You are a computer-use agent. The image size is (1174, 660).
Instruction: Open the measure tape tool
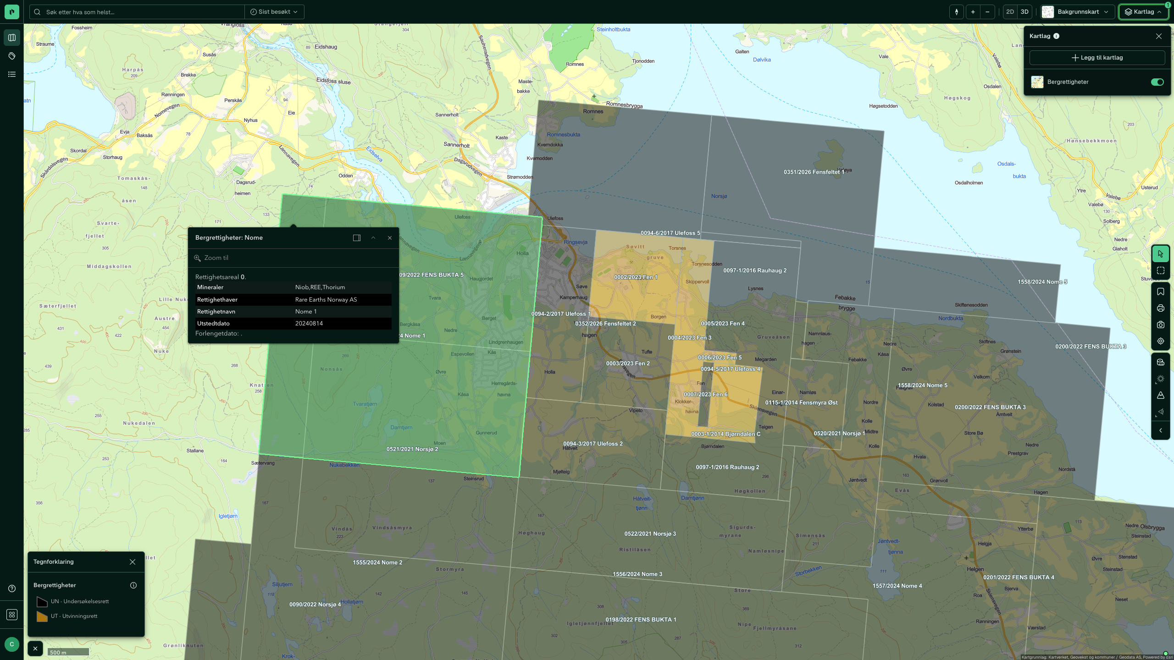(1161, 362)
